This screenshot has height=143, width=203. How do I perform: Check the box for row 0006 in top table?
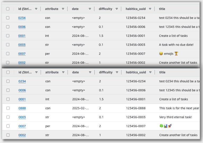(8, 27)
